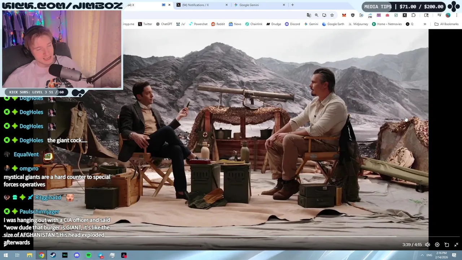Show hidden system tray icons
The width and height of the screenshot is (462, 260).
pyautogui.click(x=422, y=255)
